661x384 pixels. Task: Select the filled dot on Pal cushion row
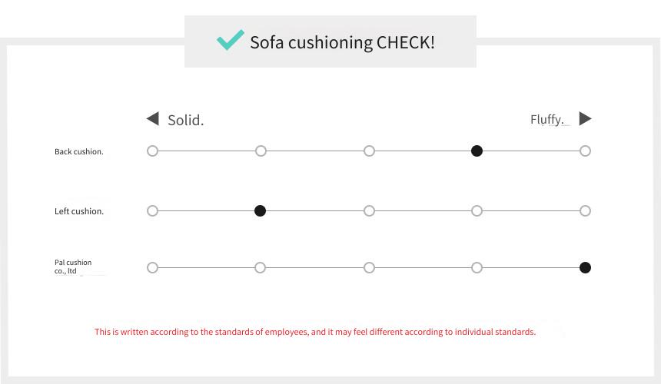[585, 267]
